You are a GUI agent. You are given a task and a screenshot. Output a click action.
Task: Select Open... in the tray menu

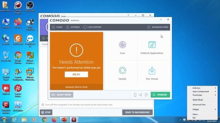pyautogui.click(x=203, y=114)
